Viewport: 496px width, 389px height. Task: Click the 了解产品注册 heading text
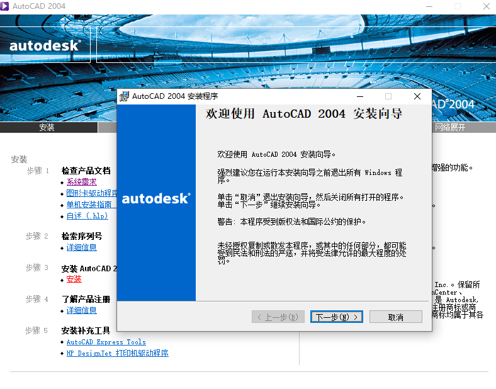(x=86, y=299)
